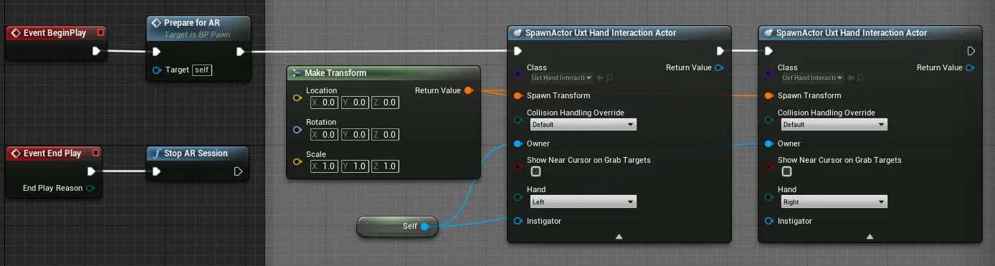Click the Hand pin on Right hand SpawnActor
Screen dimensions: 995x266
(769, 196)
